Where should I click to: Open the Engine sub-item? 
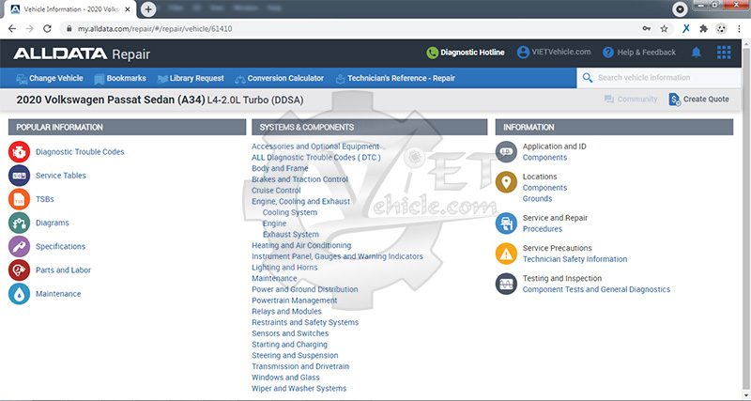[274, 224]
